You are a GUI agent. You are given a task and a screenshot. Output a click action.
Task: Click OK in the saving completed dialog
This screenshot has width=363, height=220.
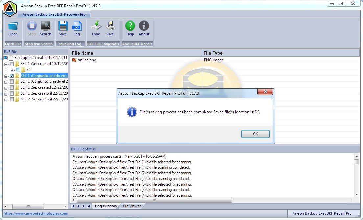[x=255, y=134]
